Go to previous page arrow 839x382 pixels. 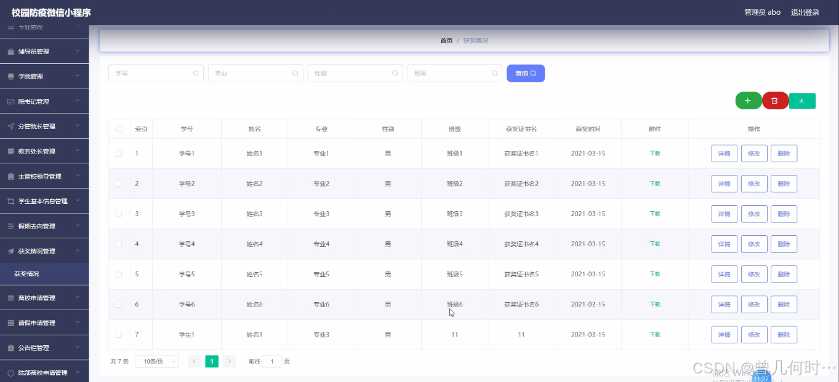pos(195,362)
